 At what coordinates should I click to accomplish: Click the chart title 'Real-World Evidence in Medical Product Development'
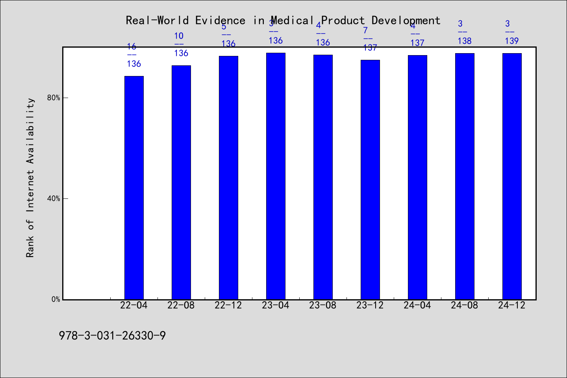tap(283, 20)
